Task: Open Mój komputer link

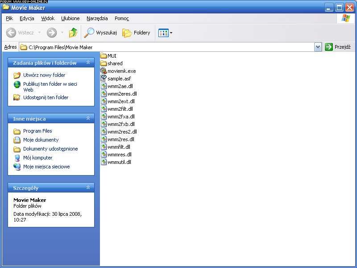Action: pyautogui.click(x=38, y=158)
